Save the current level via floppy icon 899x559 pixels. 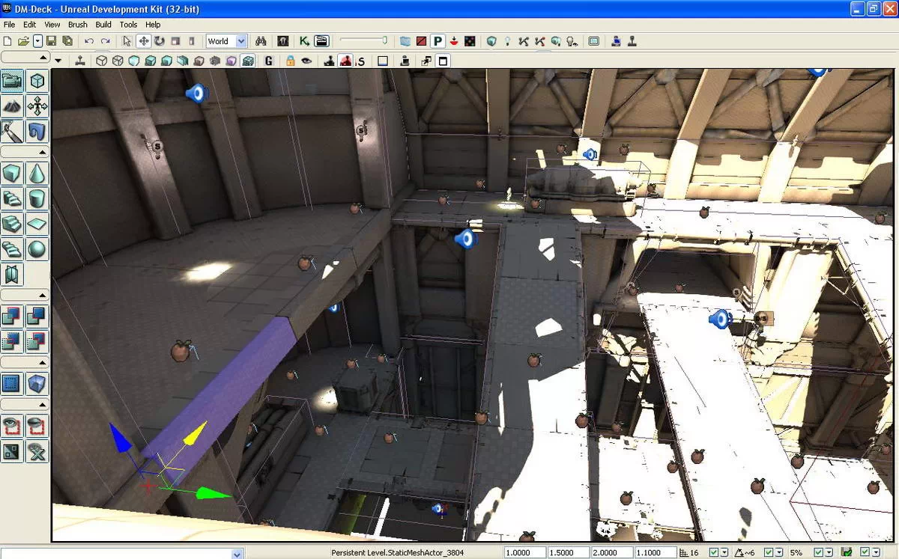tap(52, 41)
